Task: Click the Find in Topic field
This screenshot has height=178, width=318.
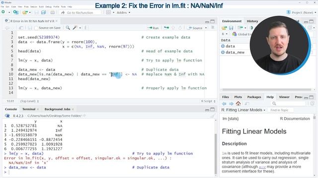Action: pos(281,110)
